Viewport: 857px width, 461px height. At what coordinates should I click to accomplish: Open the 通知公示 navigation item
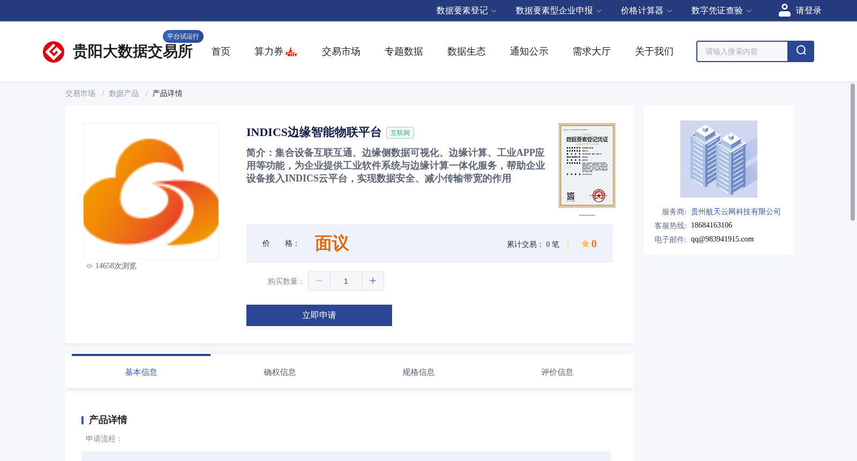(529, 51)
